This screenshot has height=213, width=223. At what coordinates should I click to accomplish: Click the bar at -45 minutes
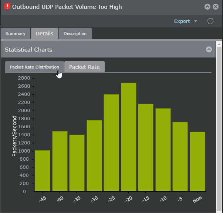(x=43, y=171)
